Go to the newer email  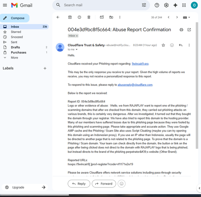168,17
